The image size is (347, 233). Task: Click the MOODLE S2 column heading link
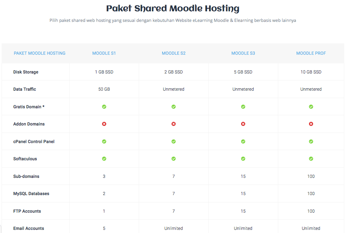(173, 53)
